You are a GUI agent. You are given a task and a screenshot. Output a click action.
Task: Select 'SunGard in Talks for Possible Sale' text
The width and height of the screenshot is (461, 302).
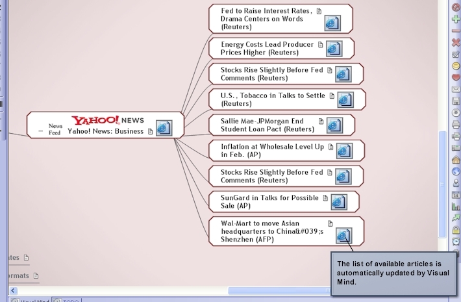tap(269, 202)
